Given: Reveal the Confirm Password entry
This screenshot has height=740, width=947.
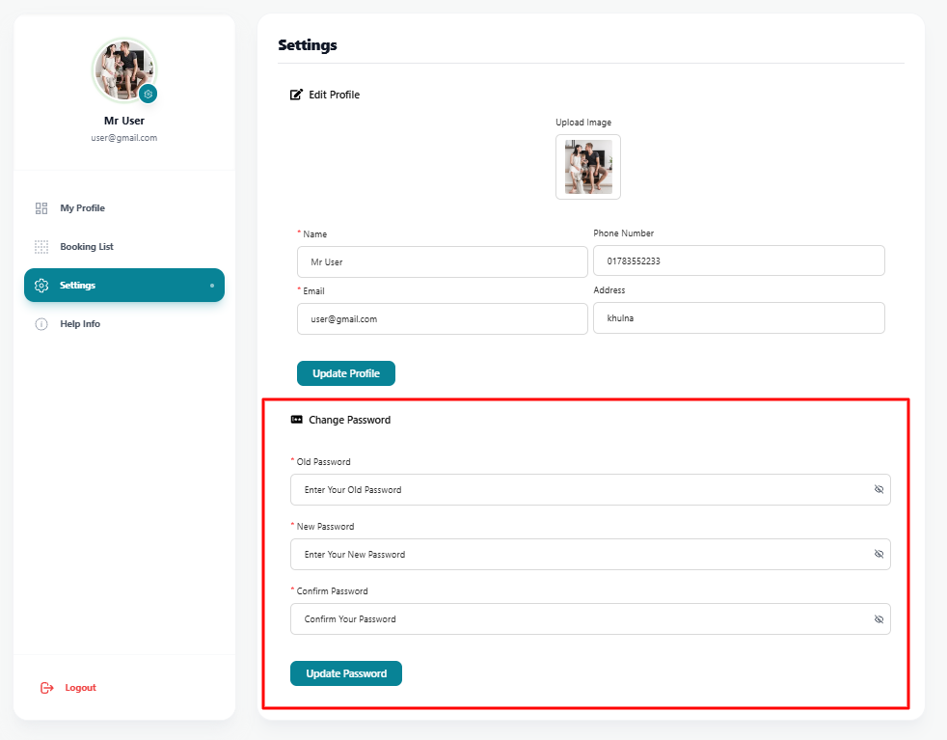Looking at the screenshot, I should pyautogui.click(x=879, y=618).
